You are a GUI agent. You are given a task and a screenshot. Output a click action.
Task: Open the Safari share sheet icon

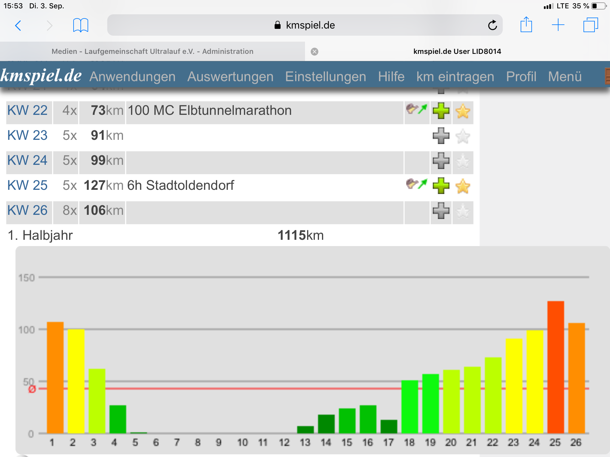click(x=526, y=25)
